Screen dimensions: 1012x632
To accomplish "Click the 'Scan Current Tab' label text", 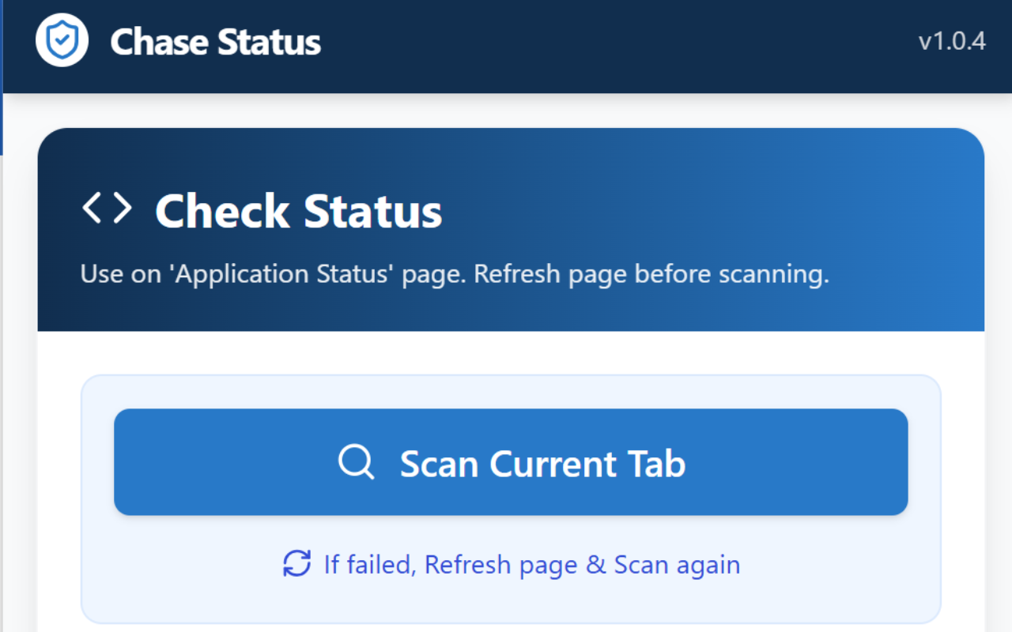I will pyautogui.click(x=542, y=463).
